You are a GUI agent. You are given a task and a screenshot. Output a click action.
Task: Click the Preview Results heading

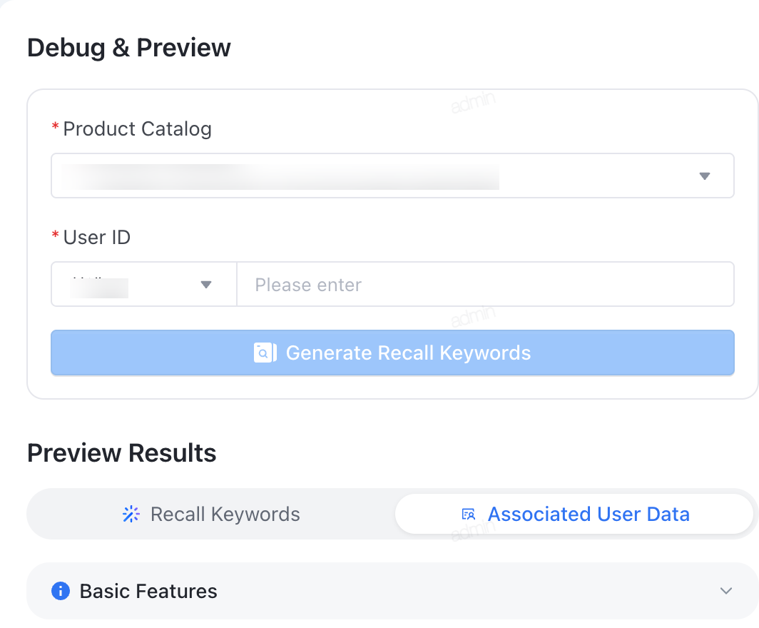(x=122, y=453)
